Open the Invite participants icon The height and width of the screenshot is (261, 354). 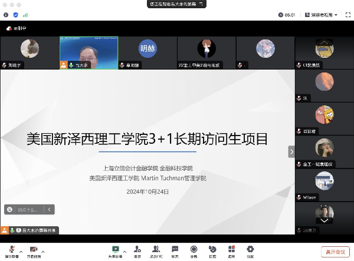[137, 249]
